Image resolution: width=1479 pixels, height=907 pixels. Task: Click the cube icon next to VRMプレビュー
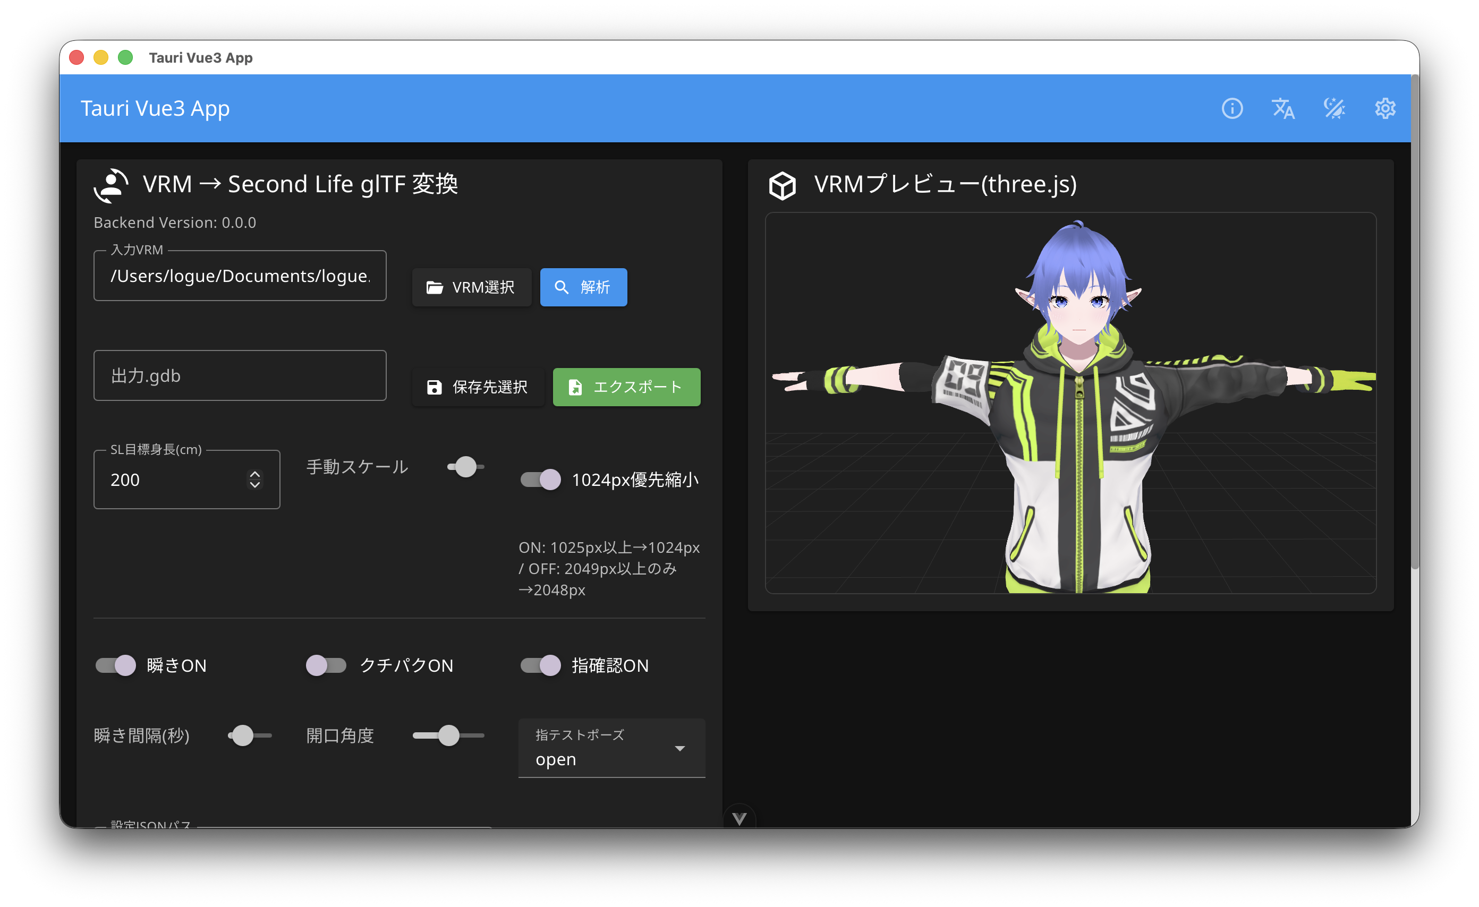click(782, 185)
